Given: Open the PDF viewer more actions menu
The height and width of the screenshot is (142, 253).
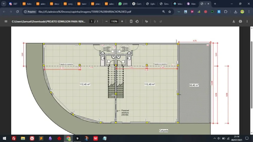Looking at the screenshot, I should point(247,21).
